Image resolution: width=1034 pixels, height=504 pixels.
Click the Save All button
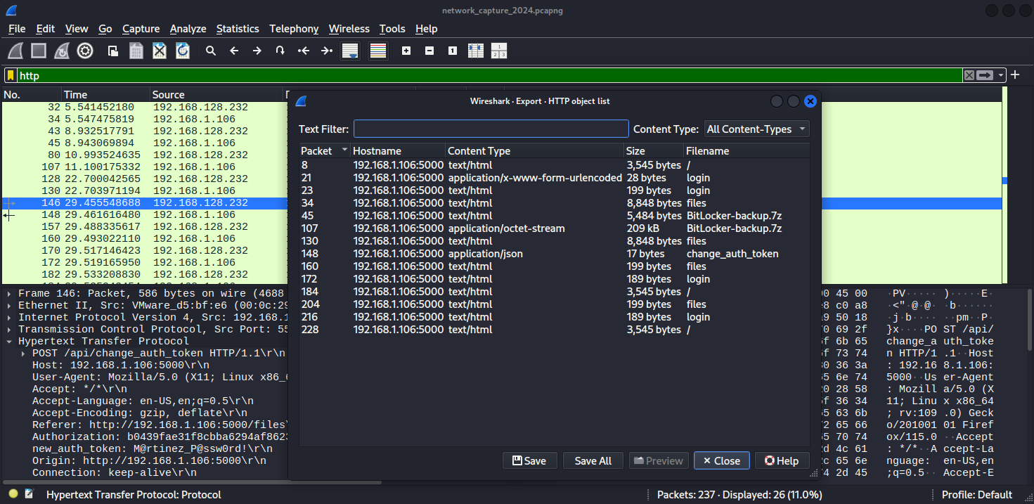[593, 460]
